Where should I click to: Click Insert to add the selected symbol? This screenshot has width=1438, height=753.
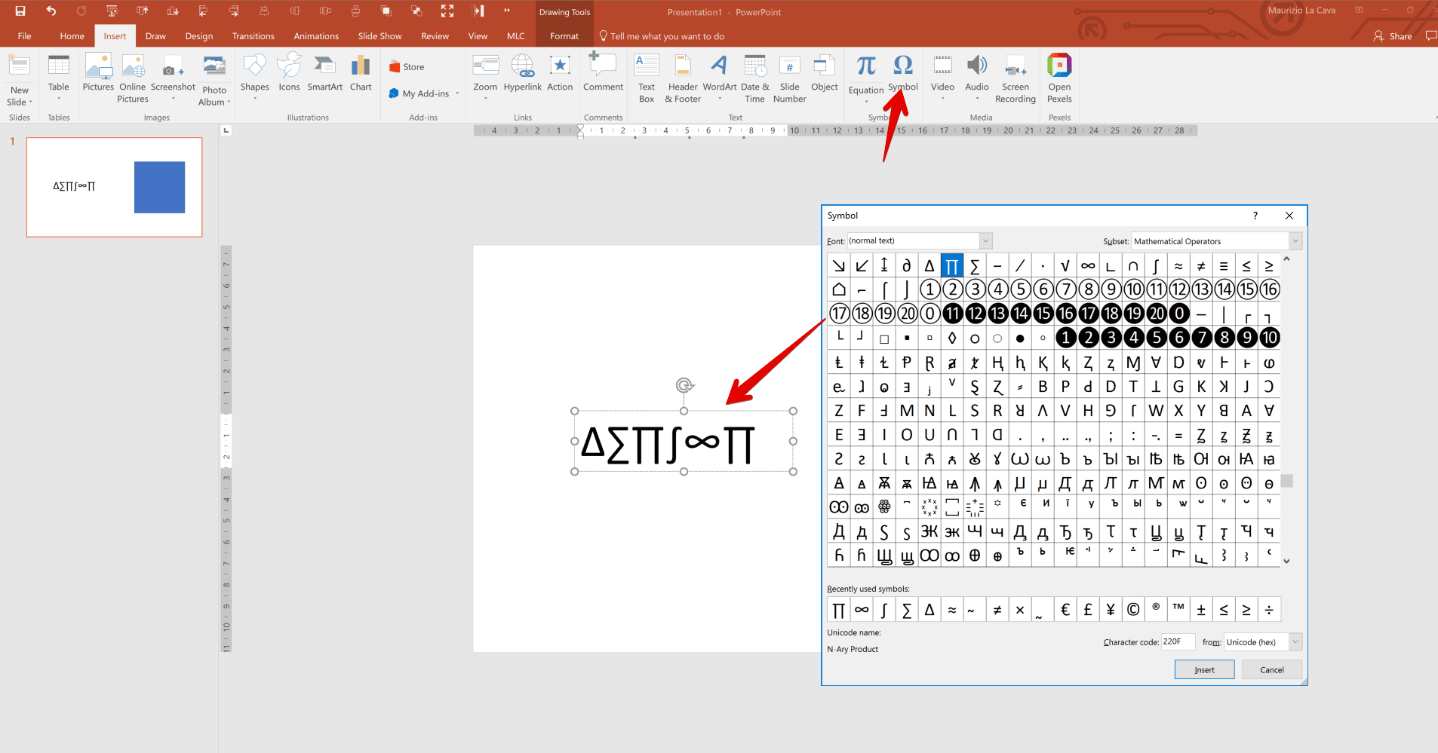tap(1203, 669)
